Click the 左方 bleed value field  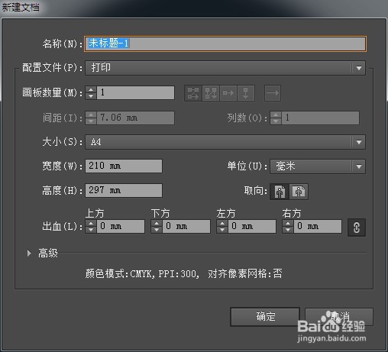pos(252,227)
